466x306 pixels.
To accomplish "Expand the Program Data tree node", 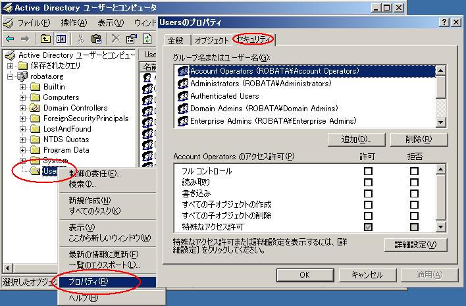I will [x=22, y=150].
